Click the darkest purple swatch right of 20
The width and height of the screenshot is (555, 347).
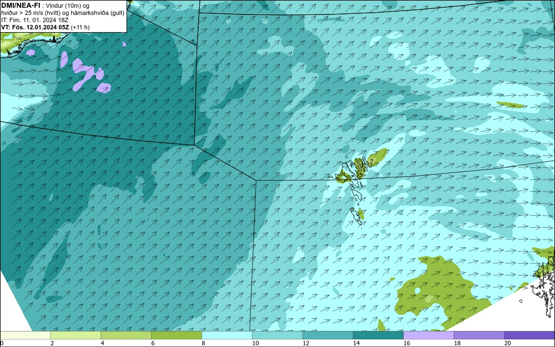tap(529, 335)
